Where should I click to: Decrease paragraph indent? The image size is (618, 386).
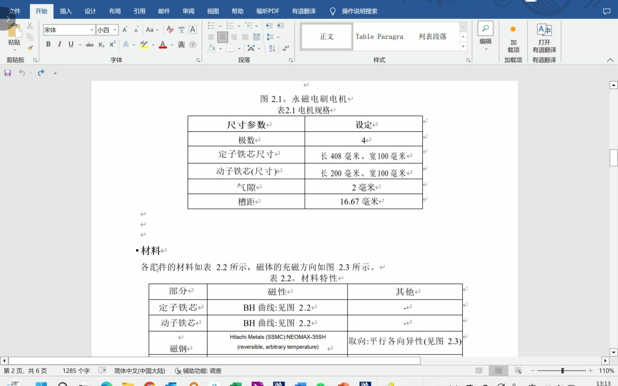(x=269, y=26)
